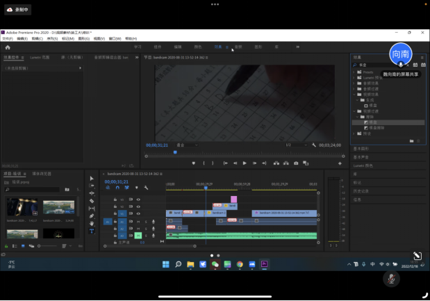Open the 文件(F) menu
The width and height of the screenshot is (430, 301).
coord(7,39)
